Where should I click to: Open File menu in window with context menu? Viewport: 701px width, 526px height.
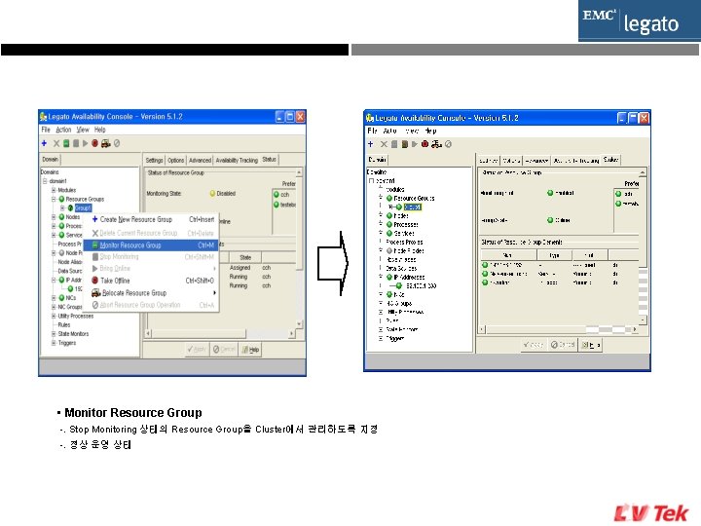46,130
